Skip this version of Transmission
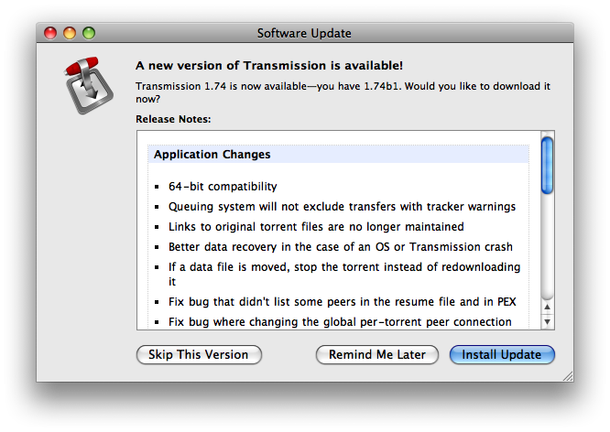610x432 pixels. click(x=199, y=354)
